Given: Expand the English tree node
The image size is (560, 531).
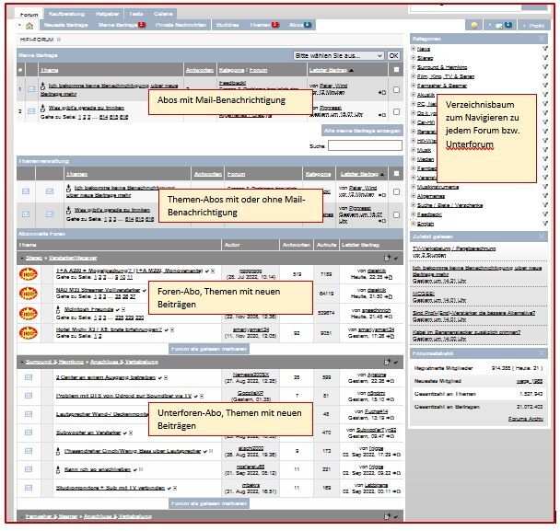Looking at the screenshot, I should pyautogui.click(x=414, y=224).
